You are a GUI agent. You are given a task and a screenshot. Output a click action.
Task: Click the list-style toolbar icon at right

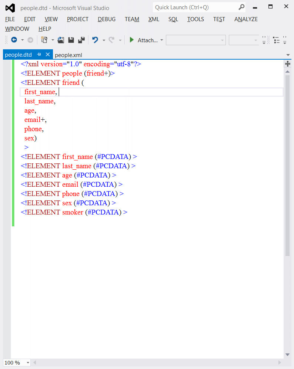tap(276, 40)
